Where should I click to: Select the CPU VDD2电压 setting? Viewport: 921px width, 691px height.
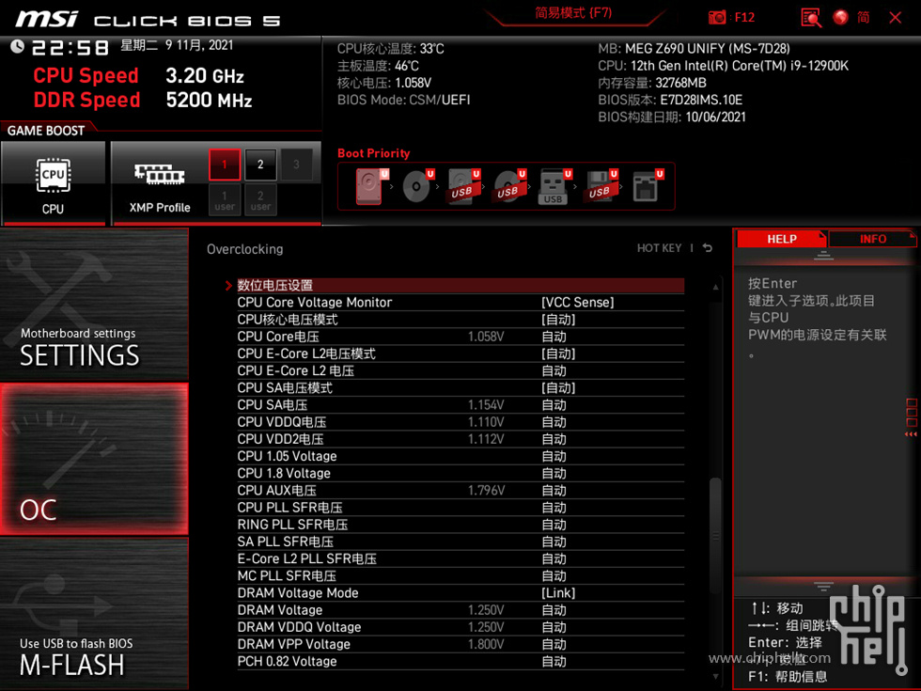(460, 438)
